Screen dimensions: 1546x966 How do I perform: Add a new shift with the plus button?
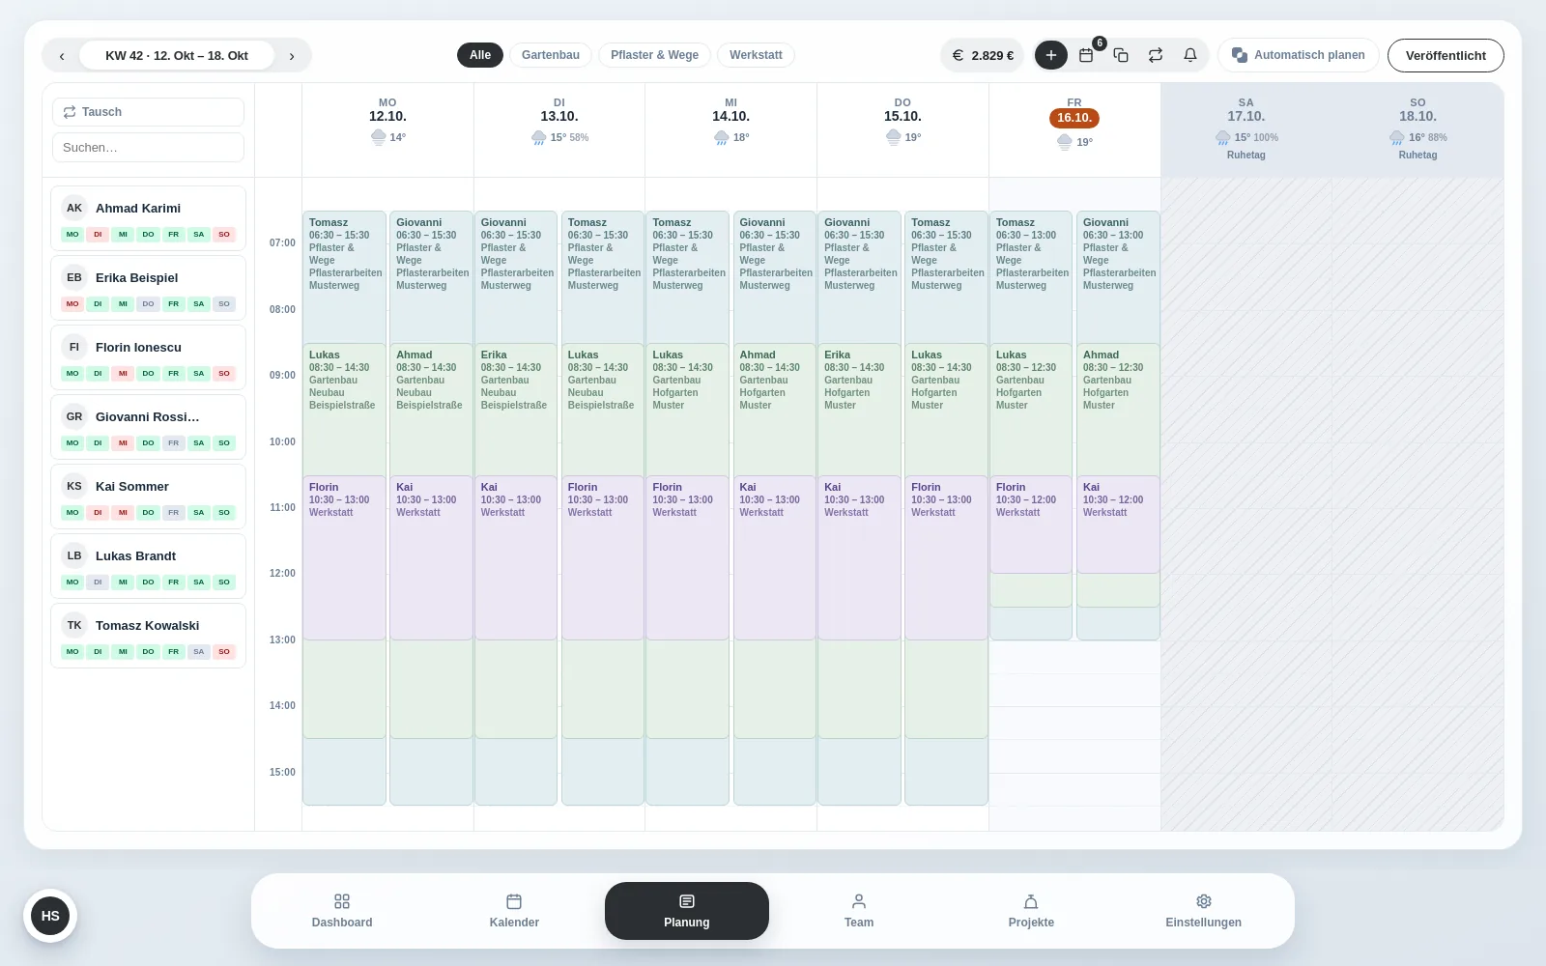tap(1051, 55)
